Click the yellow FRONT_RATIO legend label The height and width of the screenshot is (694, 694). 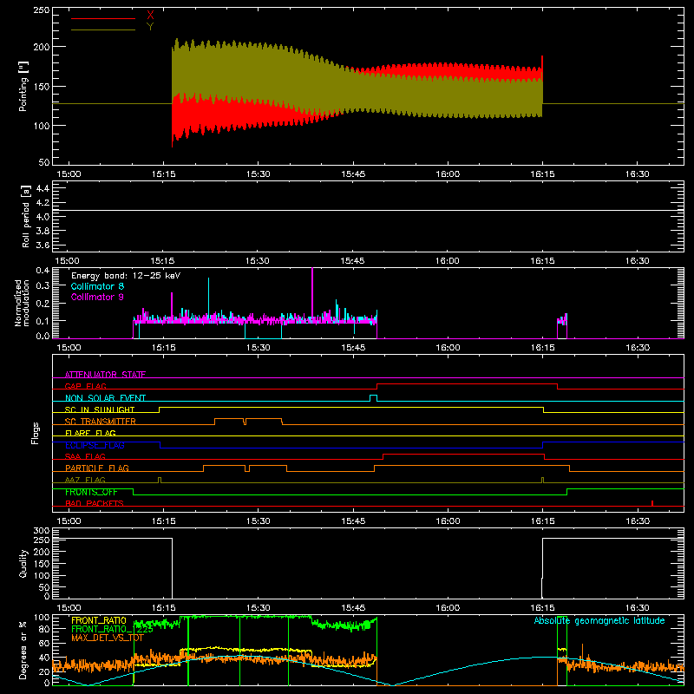99,620
